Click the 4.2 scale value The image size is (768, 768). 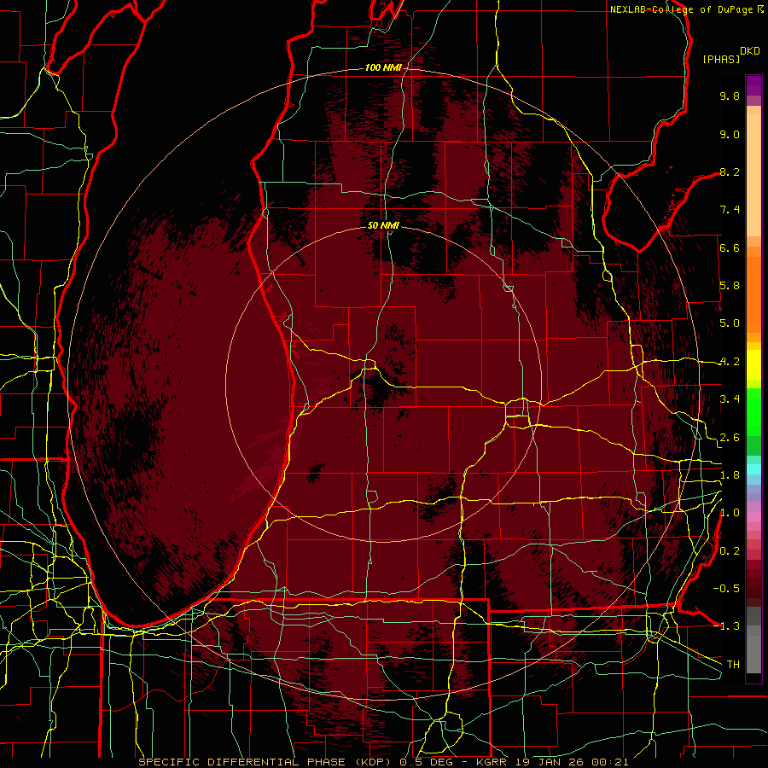click(x=730, y=362)
